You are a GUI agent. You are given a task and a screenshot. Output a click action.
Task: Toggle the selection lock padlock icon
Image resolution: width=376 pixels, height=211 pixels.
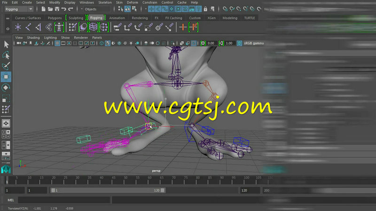pyautogui.click(x=205, y=9)
